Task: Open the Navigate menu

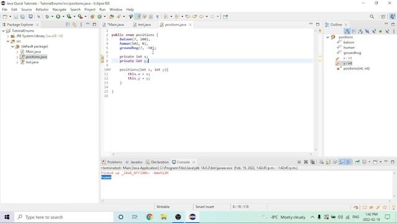Action: pos(60,9)
